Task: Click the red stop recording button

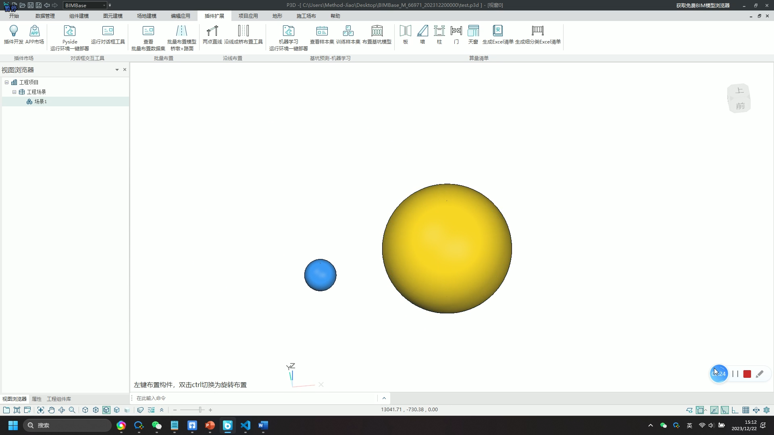Action: tap(747, 374)
